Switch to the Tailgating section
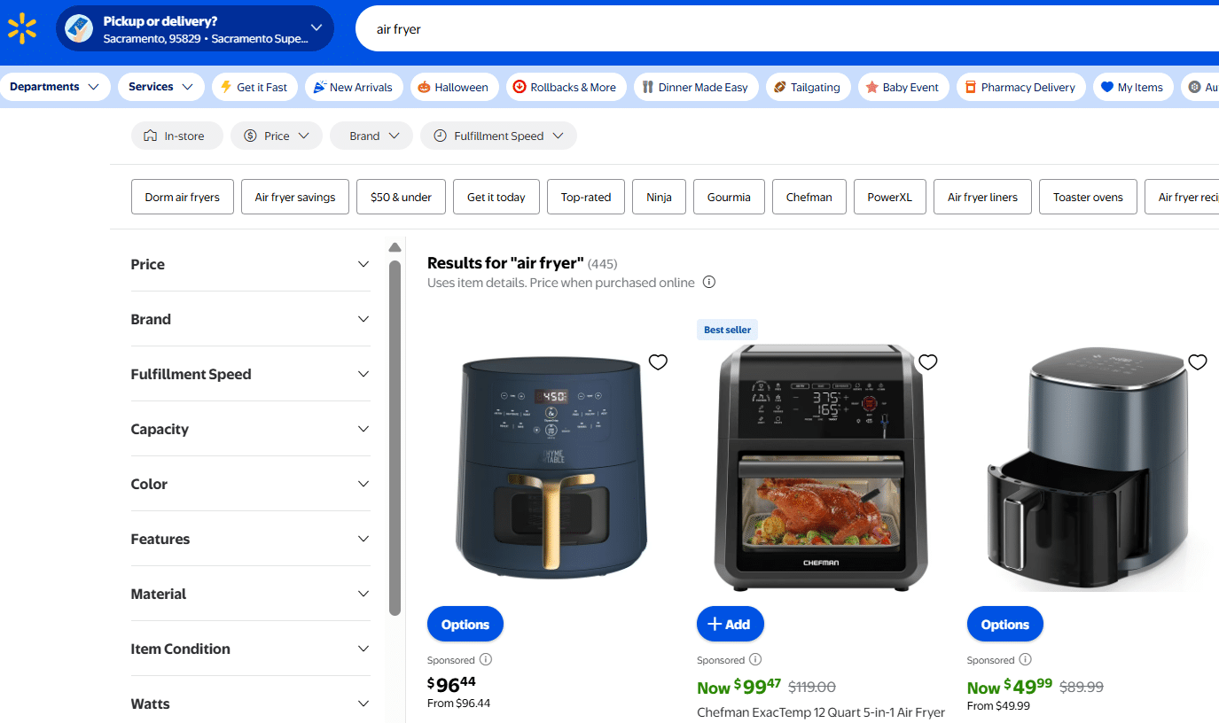1219x723 pixels. coord(808,87)
